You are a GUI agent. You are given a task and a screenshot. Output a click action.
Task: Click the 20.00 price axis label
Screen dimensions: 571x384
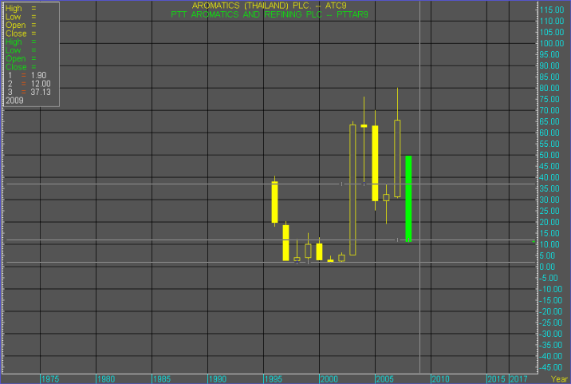tap(549, 222)
